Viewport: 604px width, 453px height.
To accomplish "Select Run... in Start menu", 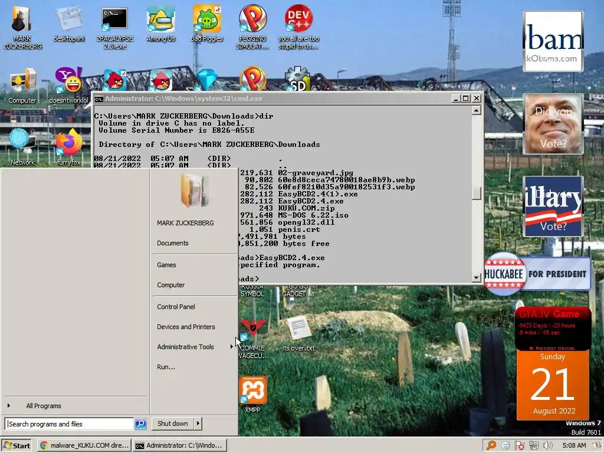I will (x=166, y=367).
